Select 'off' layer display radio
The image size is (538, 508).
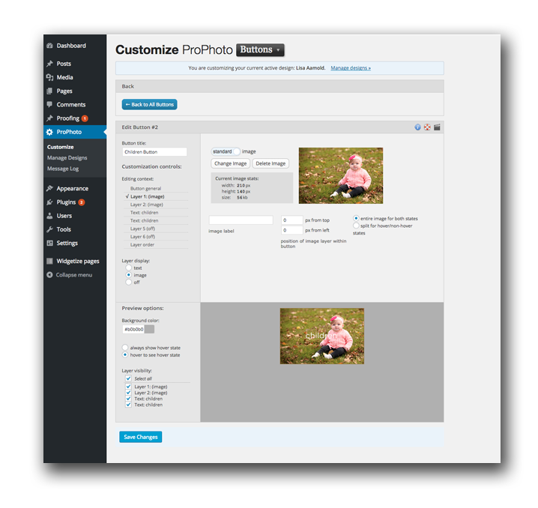click(x=129, y=282)
